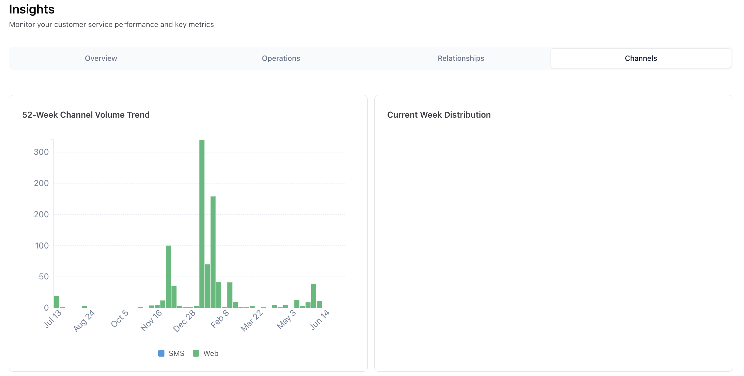Toggle the SMS series via its legend label
The image size is (744, 376).
[x=176, y=353]
